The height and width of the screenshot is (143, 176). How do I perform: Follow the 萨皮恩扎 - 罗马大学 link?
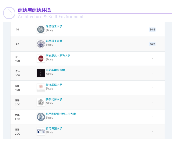pyautogui.click(x=58, y=56)
